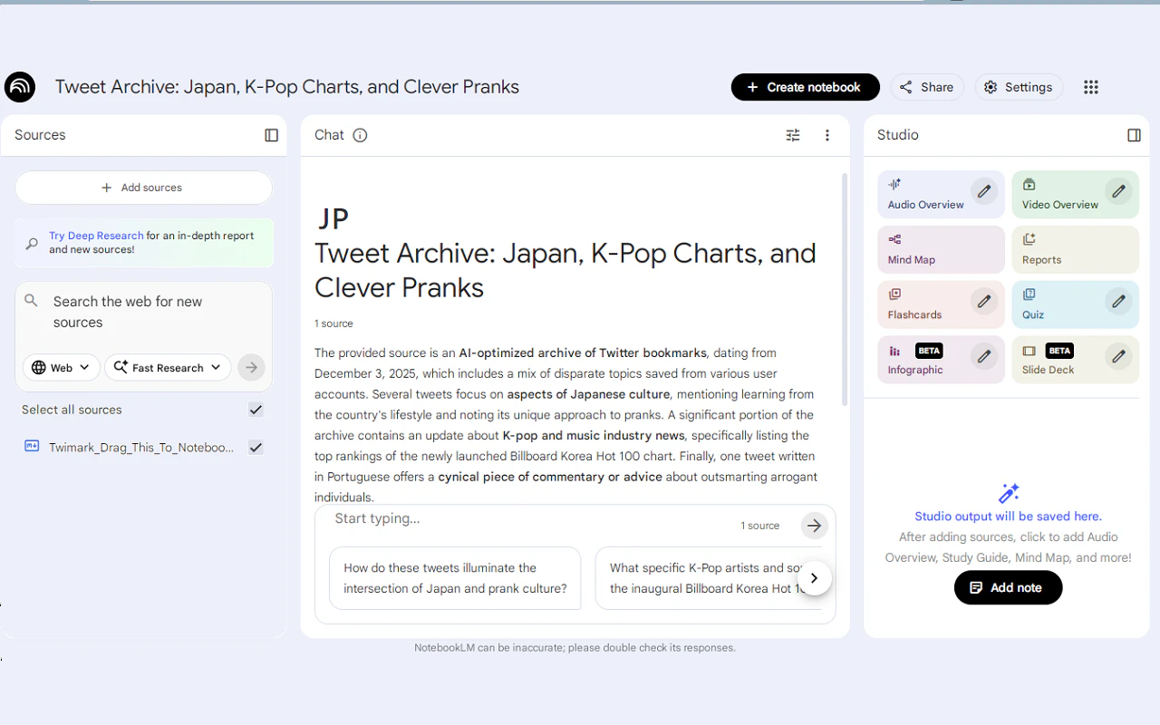Image resolution: width=1160 pixels, height=725 pixels.
Task: Edit Video Overview settings pencil
Action: (x=1119, y=191)
